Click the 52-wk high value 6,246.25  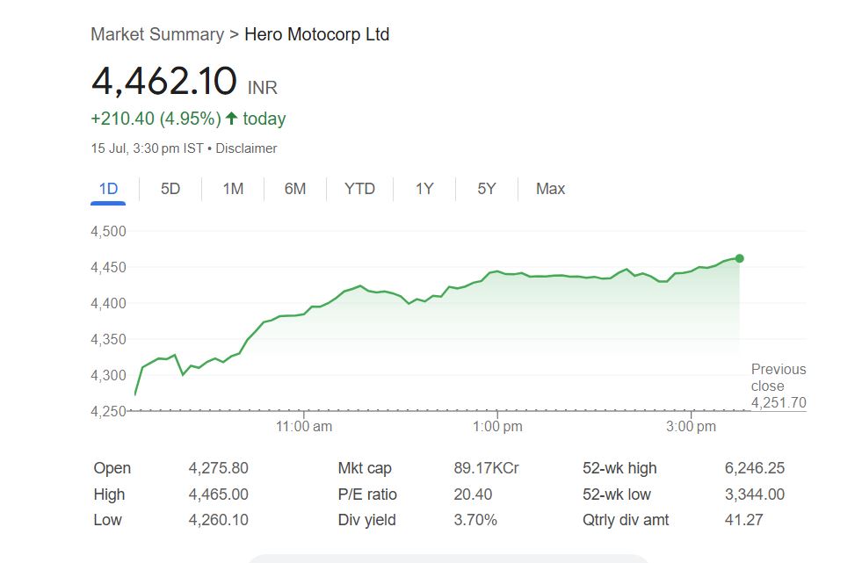pos(755,468)
